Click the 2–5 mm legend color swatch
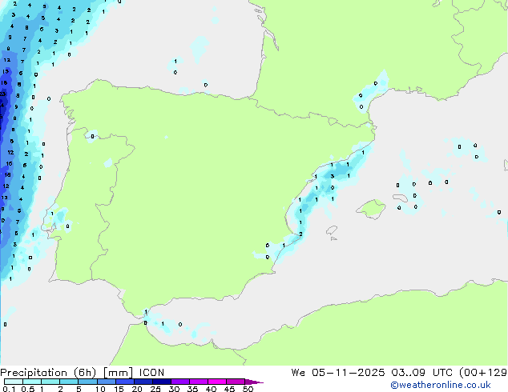The height and width of the screenshot is (392, 508). [69, 382]
